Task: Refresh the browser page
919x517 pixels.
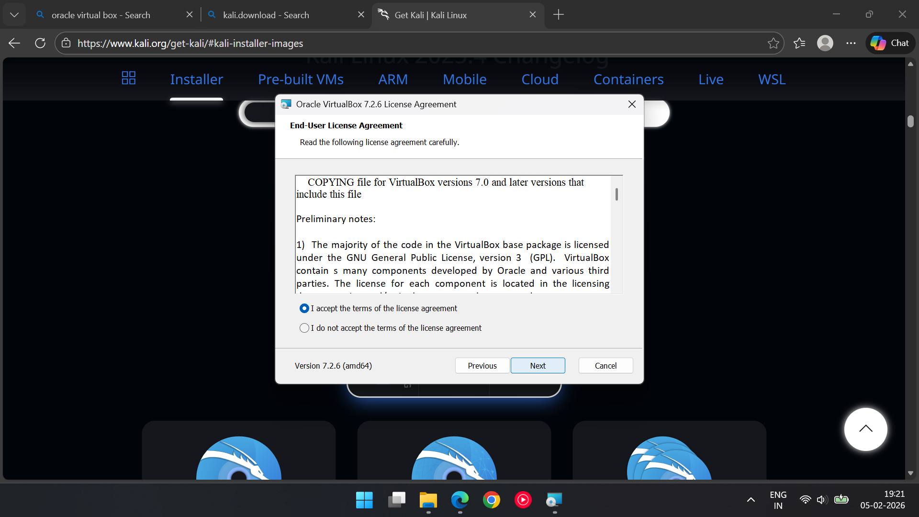Action: 40,43
